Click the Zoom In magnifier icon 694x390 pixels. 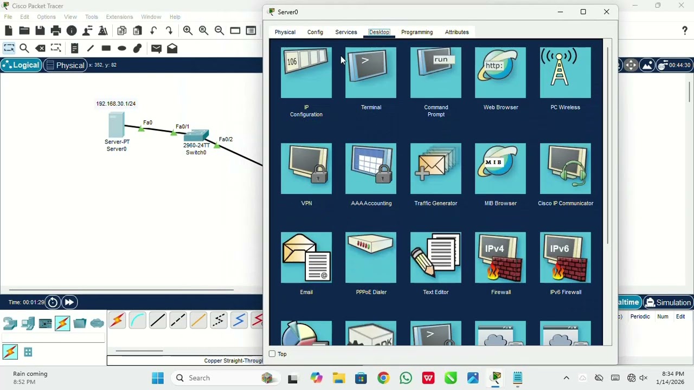188,31
